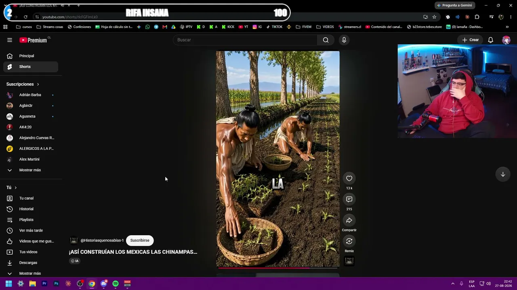The width and height of the screenshot is (517, 290).
Task: Open the Historiasquenosabias channel avatar
Action: pyautogui.click(x=74, y=240)
